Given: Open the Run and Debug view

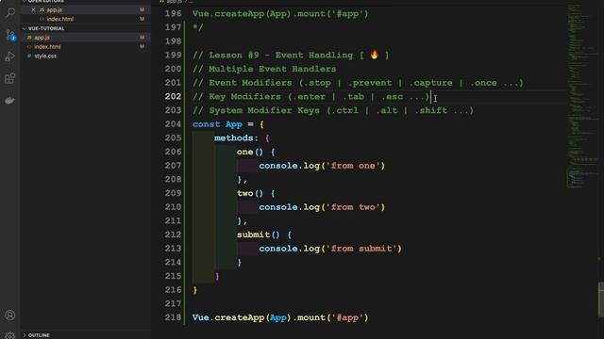Looking at the screenshot, I should point(10,56).
